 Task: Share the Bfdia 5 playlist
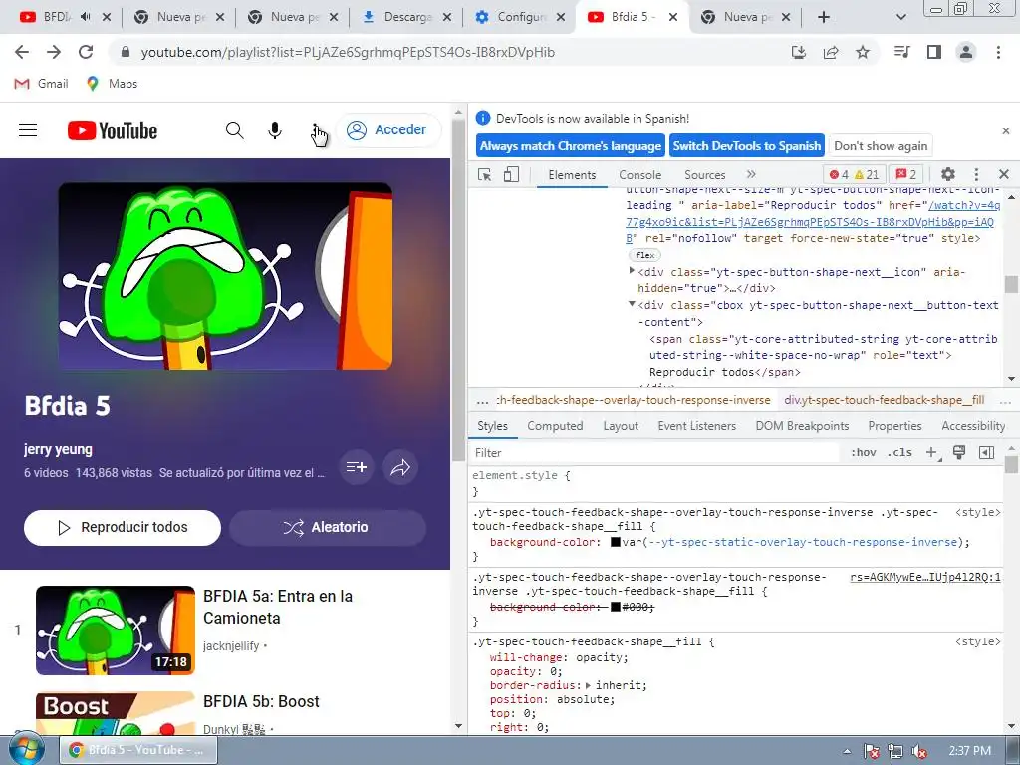coord(400,467)
